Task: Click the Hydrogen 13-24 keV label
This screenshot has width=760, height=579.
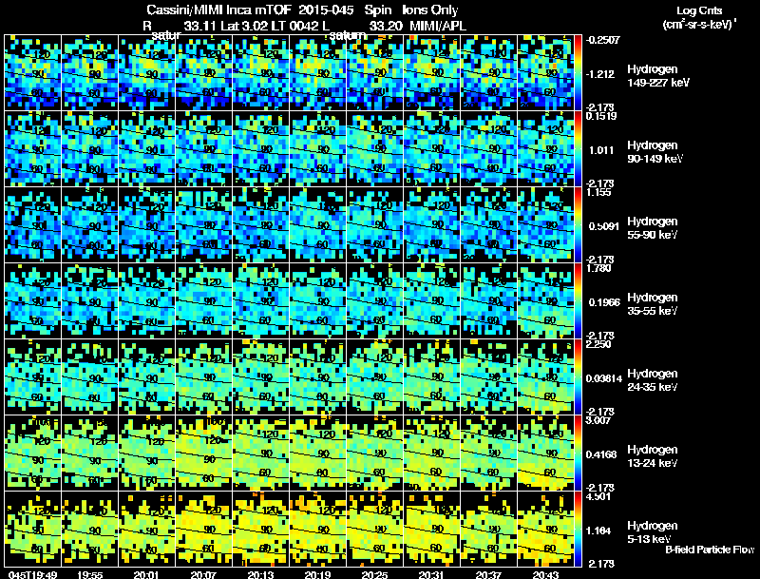Action: (x=653, y=456)
